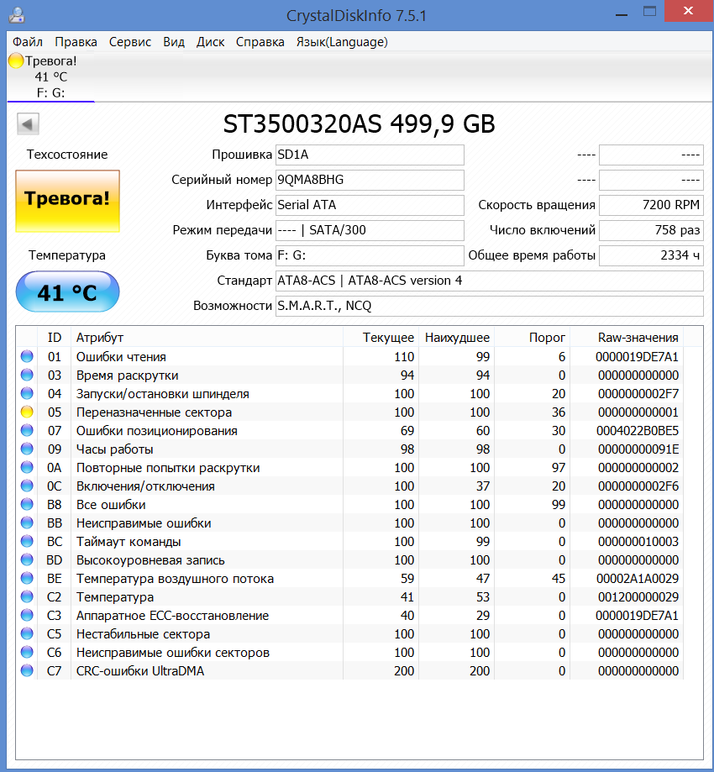Image resolution: width=714 pixels, height=772 pixels.
Task: Click the yellow status circle in disk tab
Action: coord(16,60)
